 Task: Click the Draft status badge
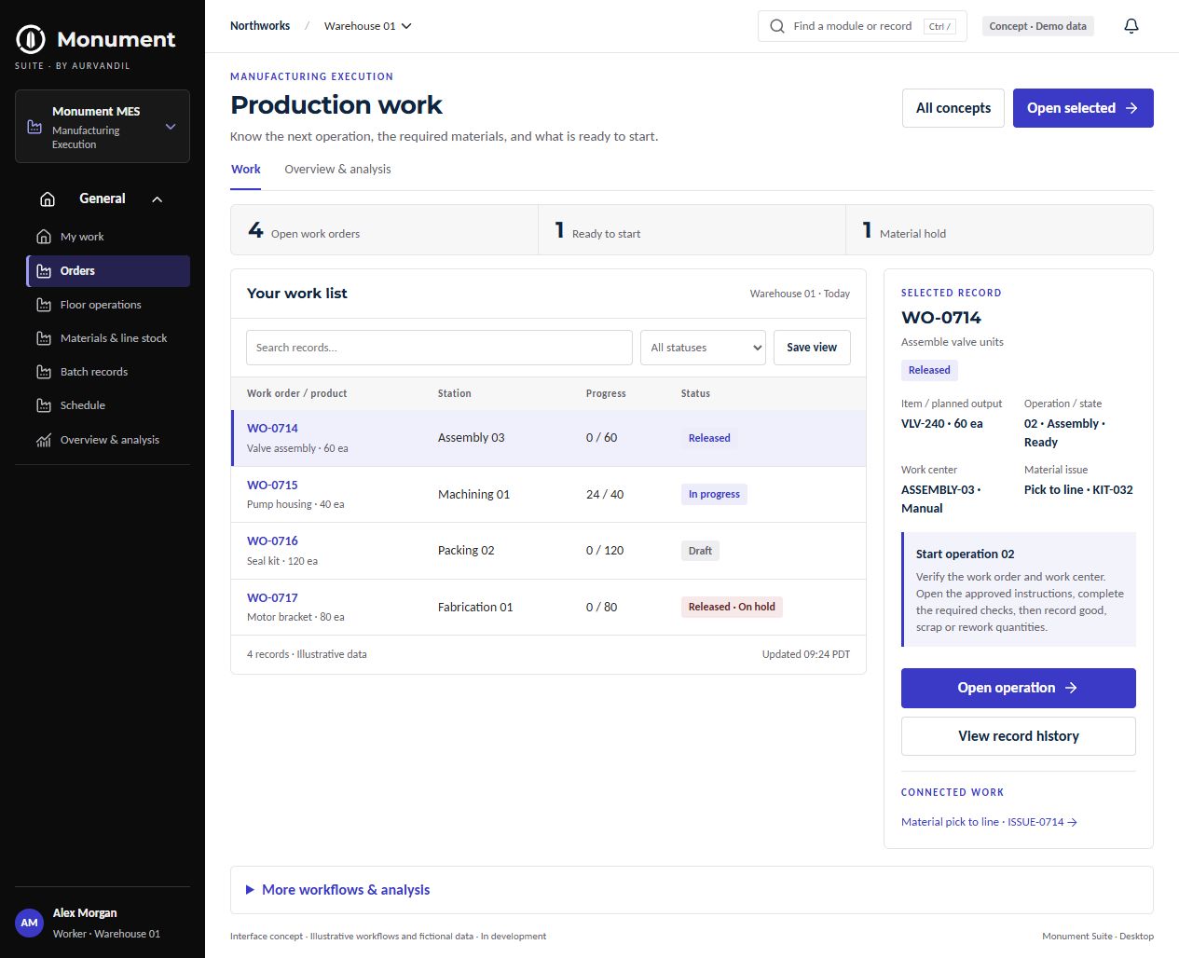click(700, 551)
